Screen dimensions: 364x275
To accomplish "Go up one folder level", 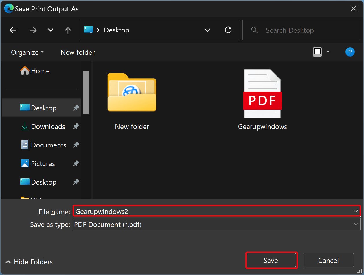I will click(68, 30).
